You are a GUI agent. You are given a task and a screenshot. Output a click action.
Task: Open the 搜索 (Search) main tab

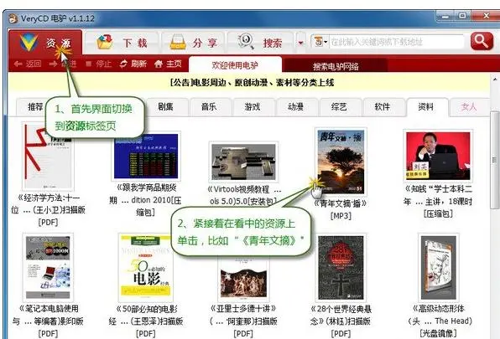coord(261,43)
